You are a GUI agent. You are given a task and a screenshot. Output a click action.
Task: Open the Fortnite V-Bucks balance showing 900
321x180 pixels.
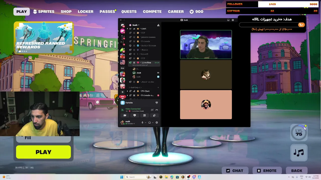pos(196,11)
